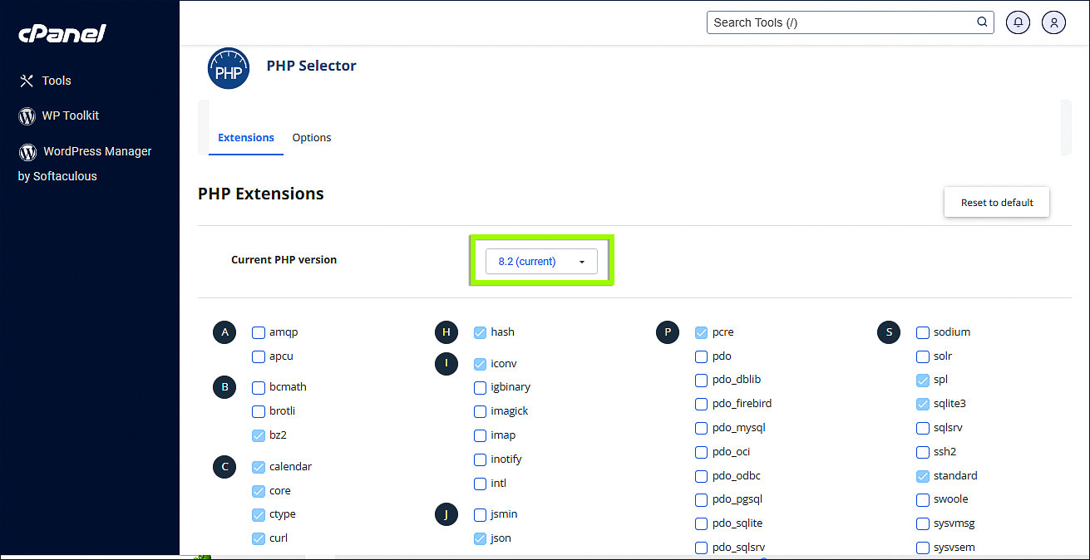Click the notifications bell icon
1090x560 pixels.
(1018, 22)
